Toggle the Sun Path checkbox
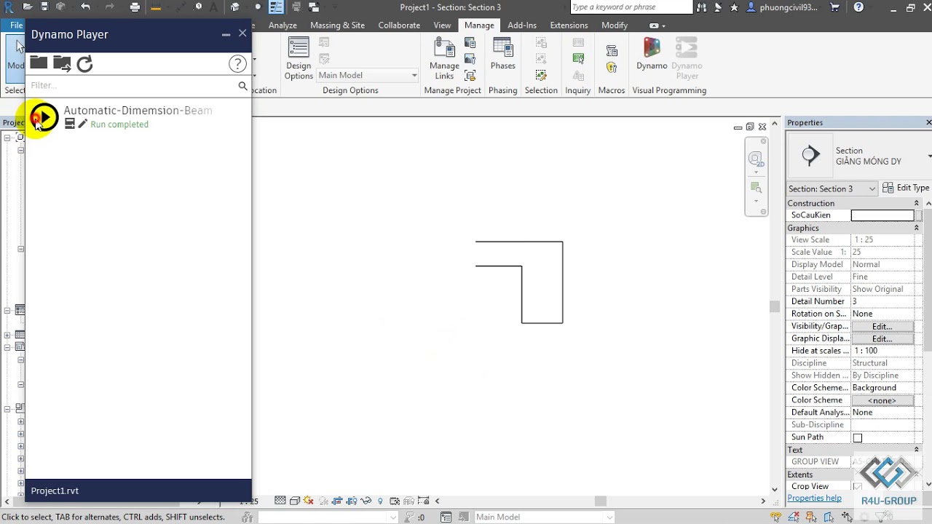932x524 pixels. (x=858, y=437)
